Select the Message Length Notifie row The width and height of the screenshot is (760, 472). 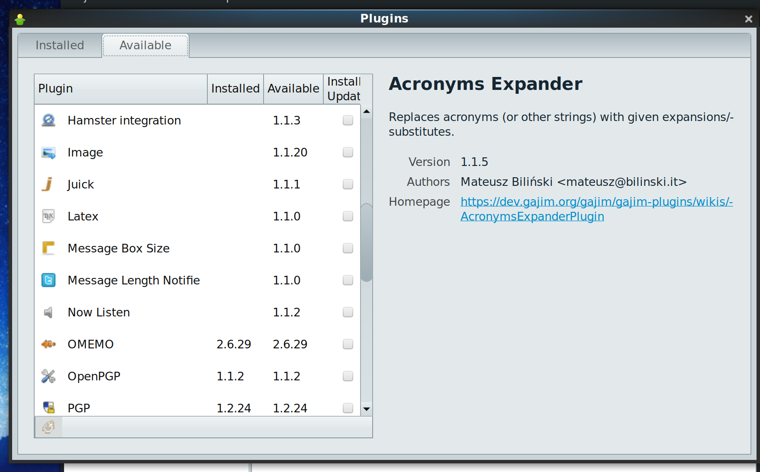coord(197,280)
